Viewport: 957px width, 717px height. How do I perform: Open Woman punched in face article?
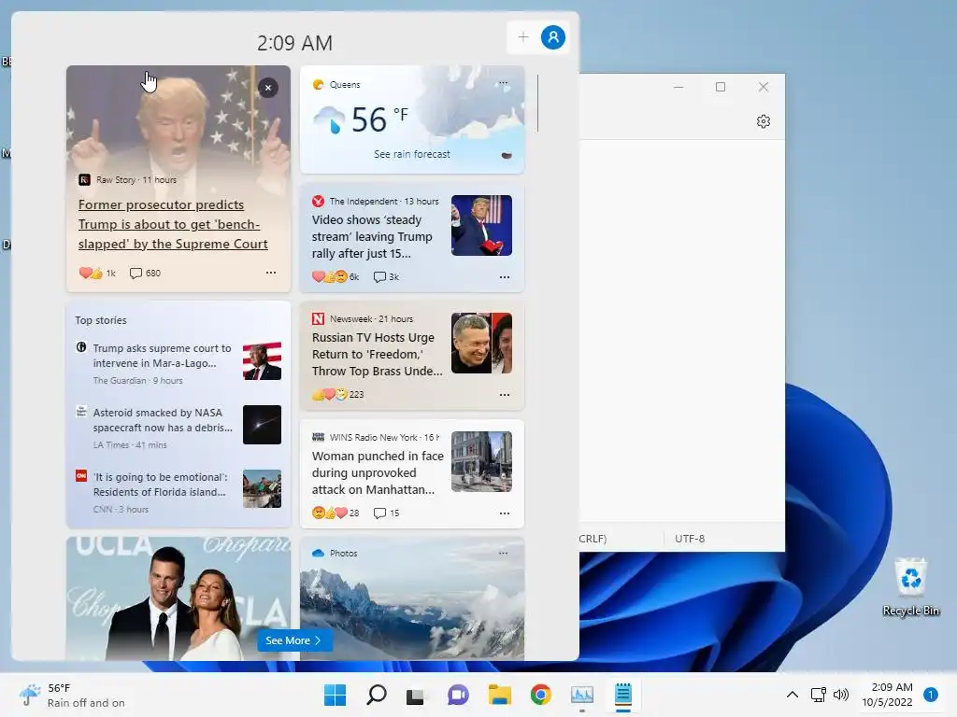[378, 472]
